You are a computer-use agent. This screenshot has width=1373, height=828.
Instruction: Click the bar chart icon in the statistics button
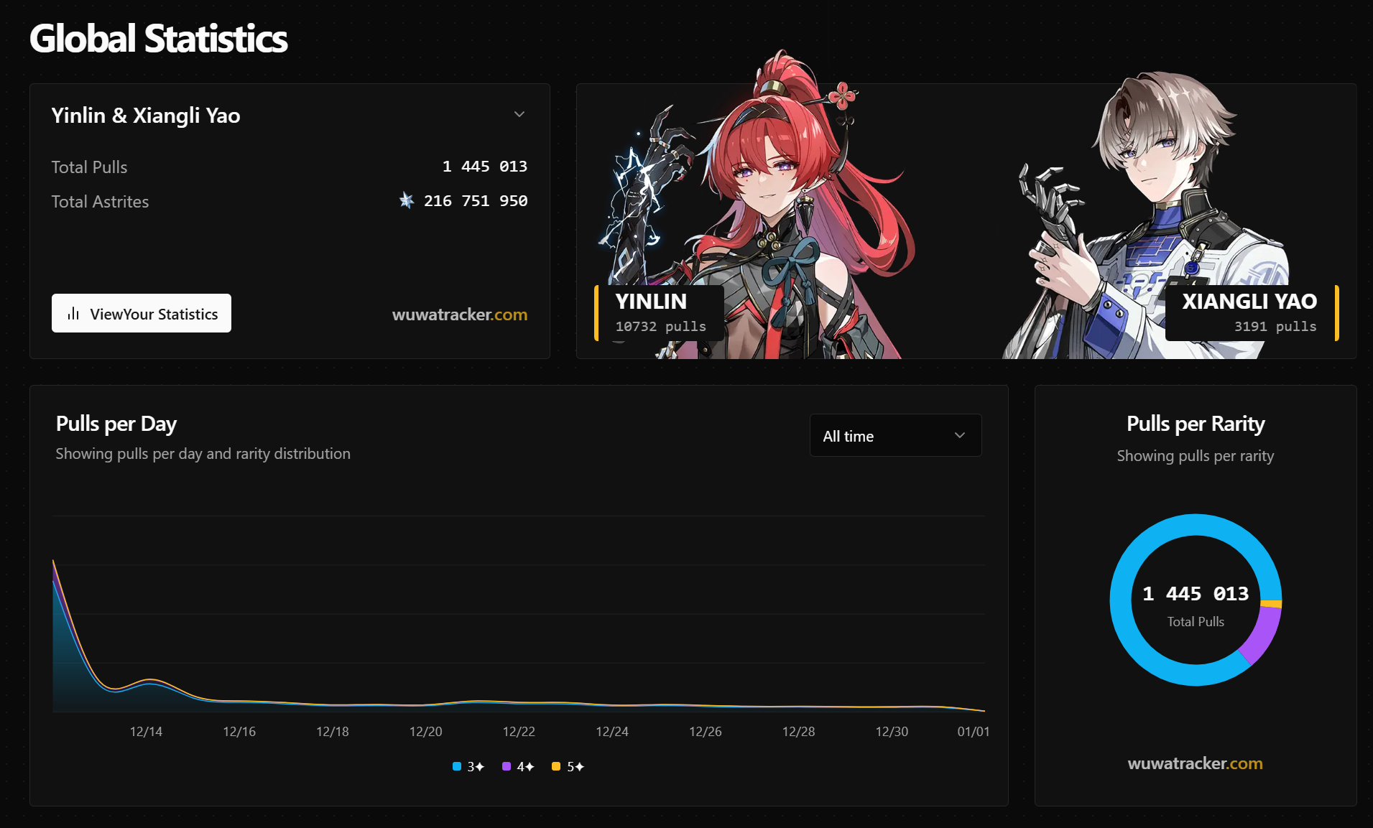[73, 314]
